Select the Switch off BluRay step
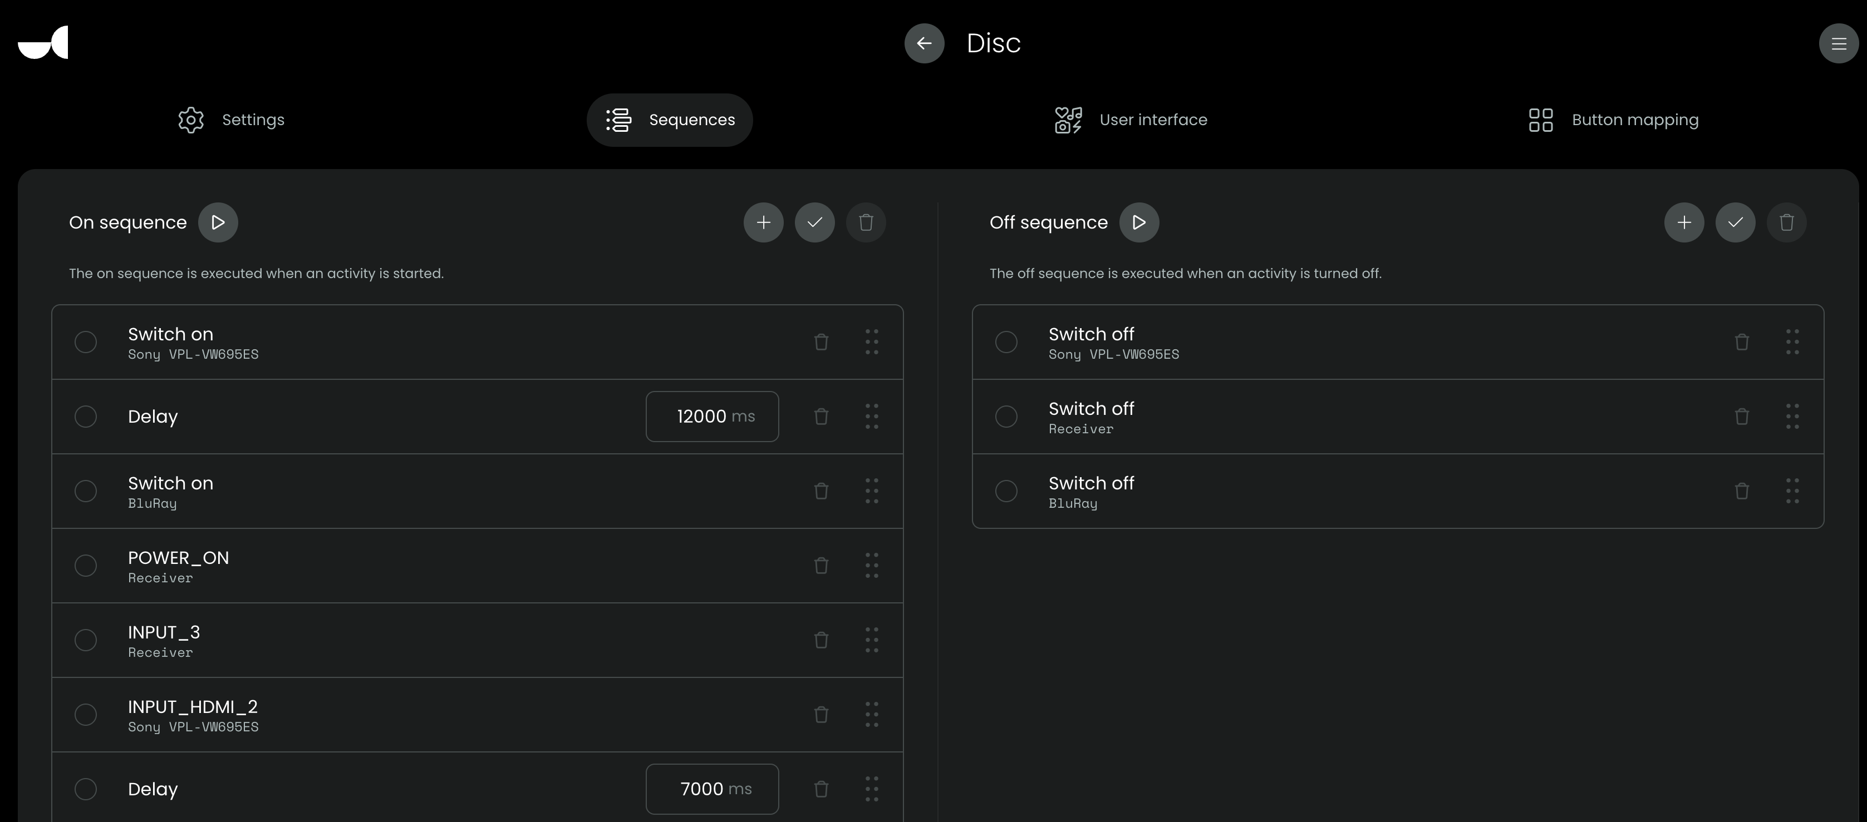Image resolution: width=1867 pixels, height=822 pixels. 1006,491
